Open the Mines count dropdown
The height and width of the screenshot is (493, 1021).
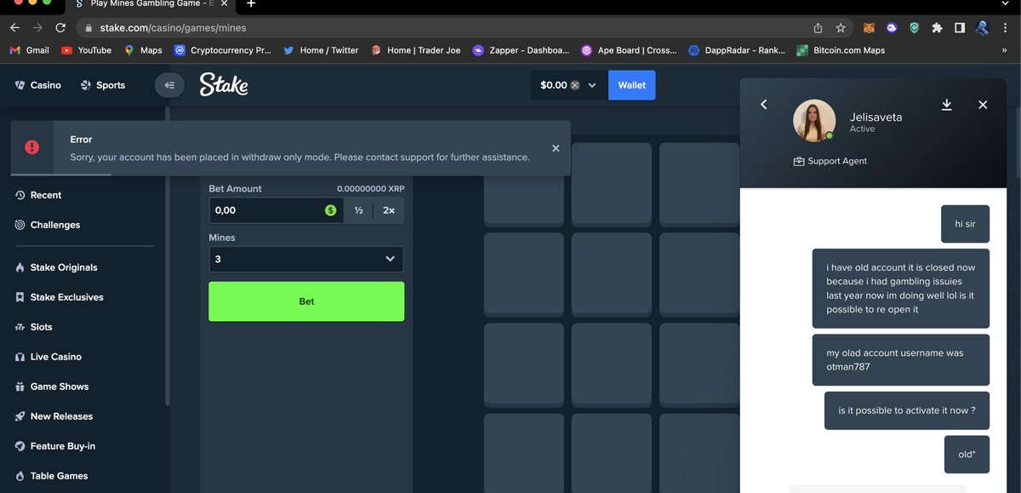(x=306, y=259)
